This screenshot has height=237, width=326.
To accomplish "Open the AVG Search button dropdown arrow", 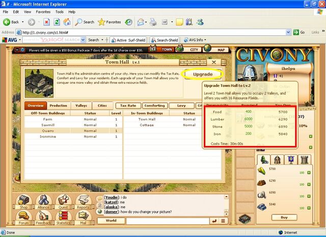I will (x=102, y=40).
